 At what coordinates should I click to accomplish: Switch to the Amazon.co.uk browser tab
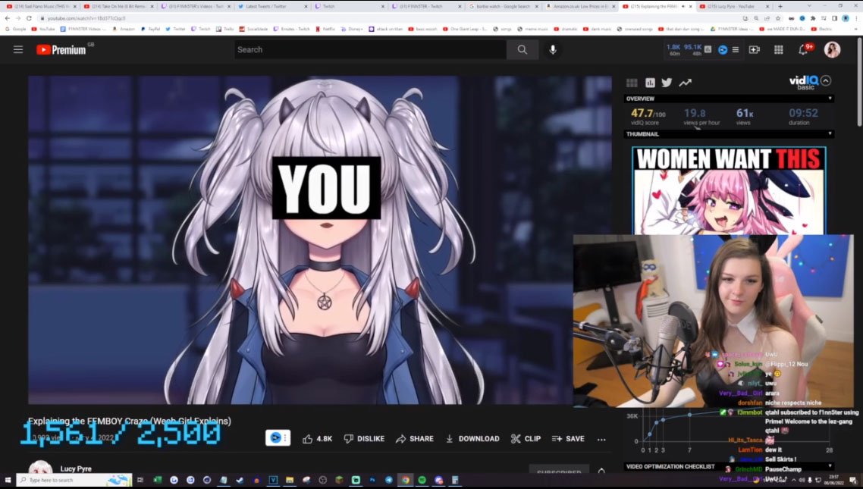pos(579,7)
